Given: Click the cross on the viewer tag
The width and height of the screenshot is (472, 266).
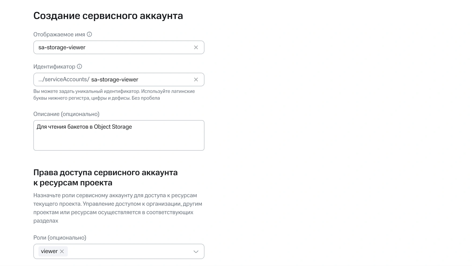Looking at the screenshot, I should (62, 251).
